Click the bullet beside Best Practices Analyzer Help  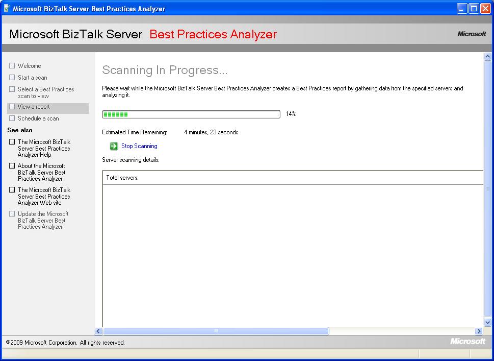click(12, 141)
